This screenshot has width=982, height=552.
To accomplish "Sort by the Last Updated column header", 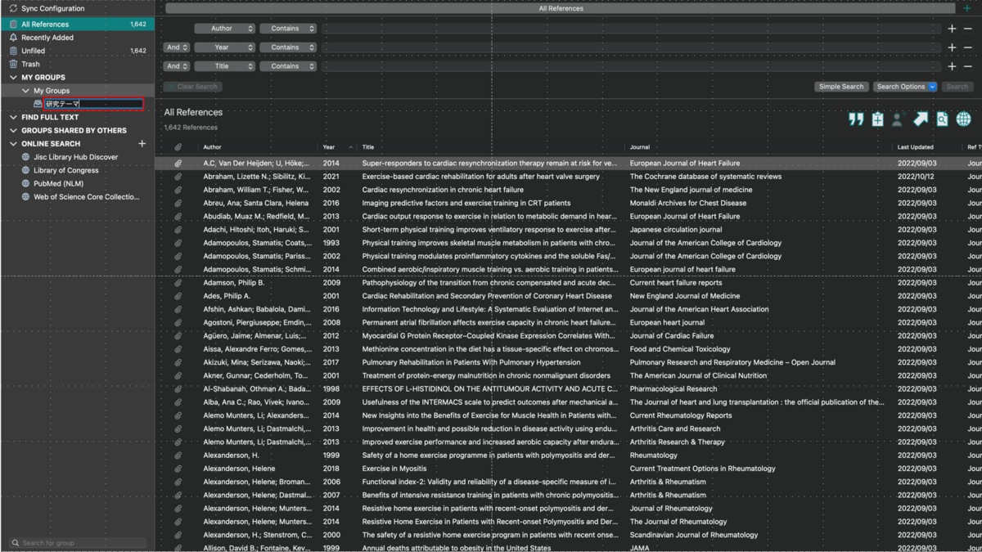I will pyautogui.click(x=915, y=147).
